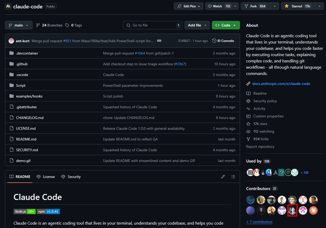The width and height of the screenshot is (326, 228).
Task: Toggle the Starred button
Action: click(x=298, y=6)
